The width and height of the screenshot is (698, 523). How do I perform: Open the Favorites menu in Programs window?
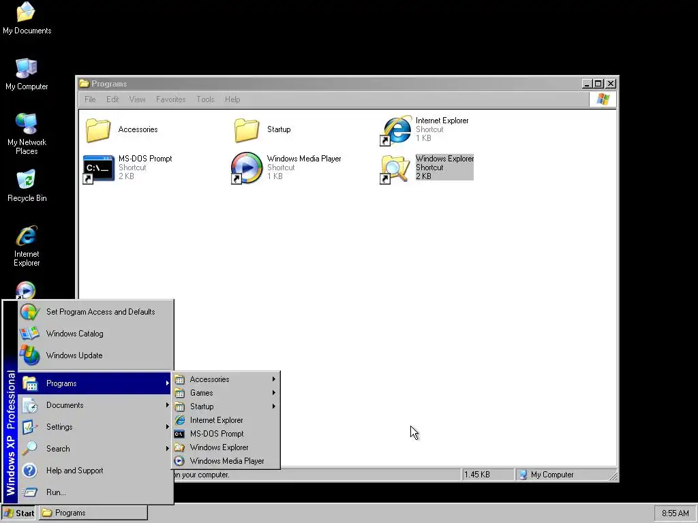(170, 99)
